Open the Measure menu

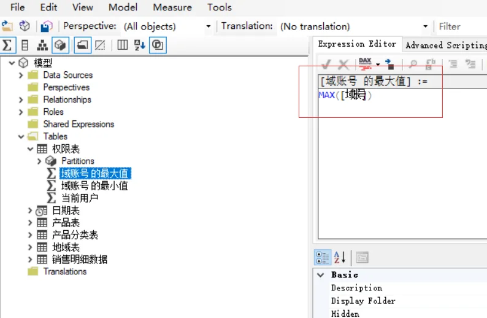pos(172,7)
